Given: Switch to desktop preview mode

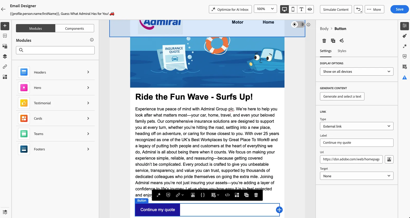Looking at the screenshot, I should pyautogui.click(x=284, y=9).
